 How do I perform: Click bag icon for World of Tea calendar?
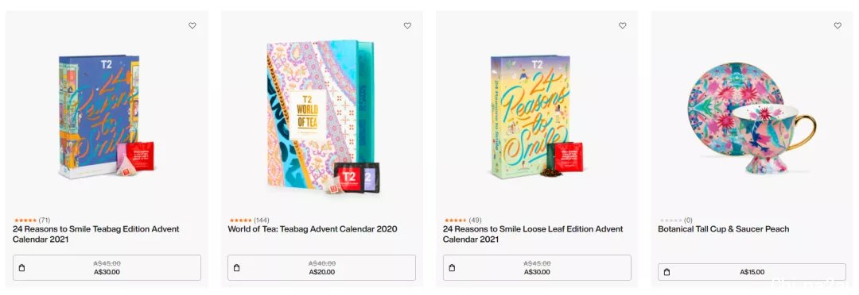237,268
